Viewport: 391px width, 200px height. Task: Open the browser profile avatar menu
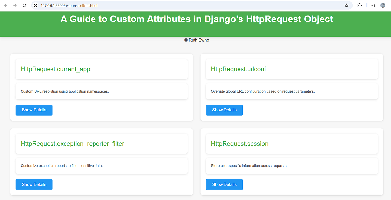383,5
